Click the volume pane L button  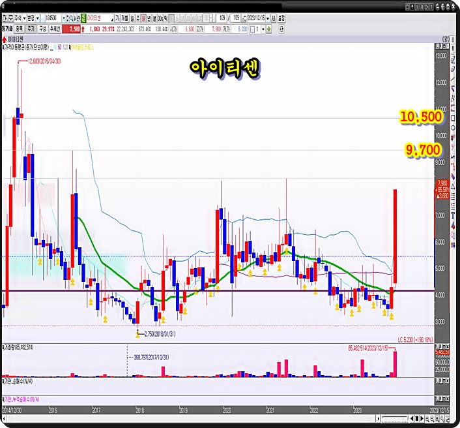click(437, 346)
